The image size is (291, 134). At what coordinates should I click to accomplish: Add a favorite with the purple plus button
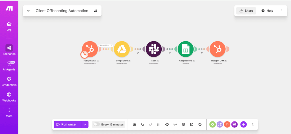pos(244,124)
